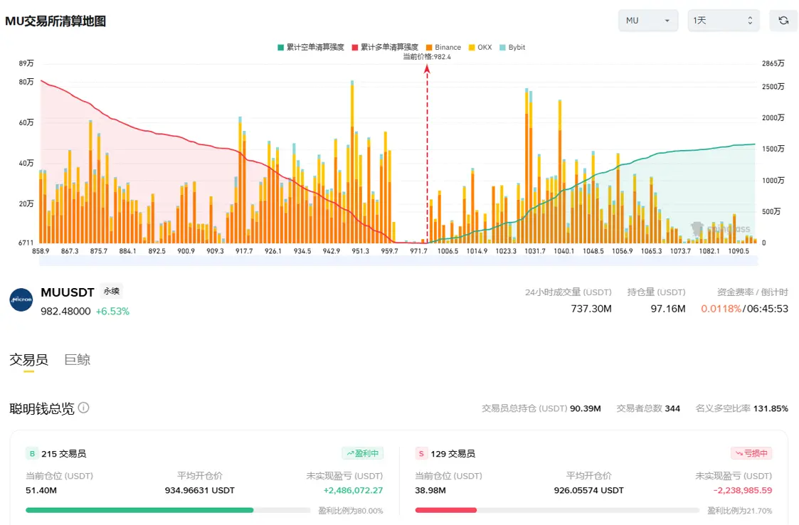Image resolution: width=799 pixels, height=525 pixels.
Task: Click x-axis price label 1031.7
Action: (535, 251)
